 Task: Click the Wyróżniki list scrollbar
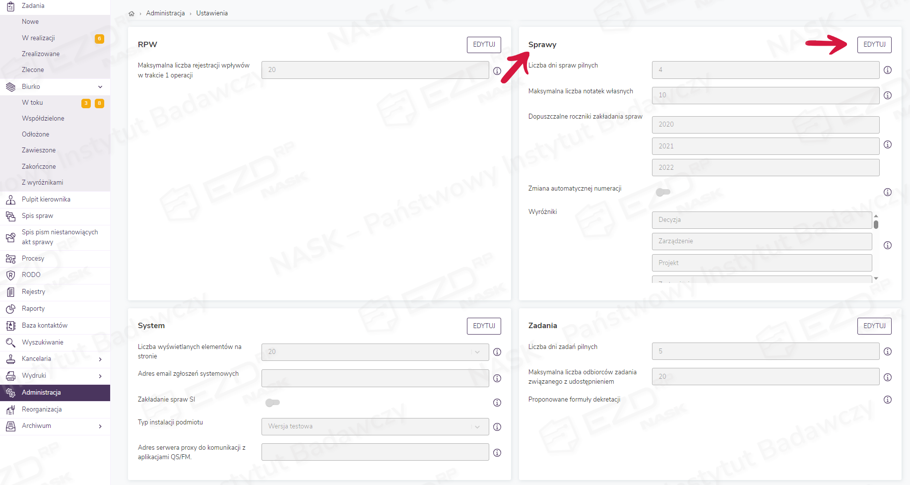pyautogui.click(x=876, y=225)
